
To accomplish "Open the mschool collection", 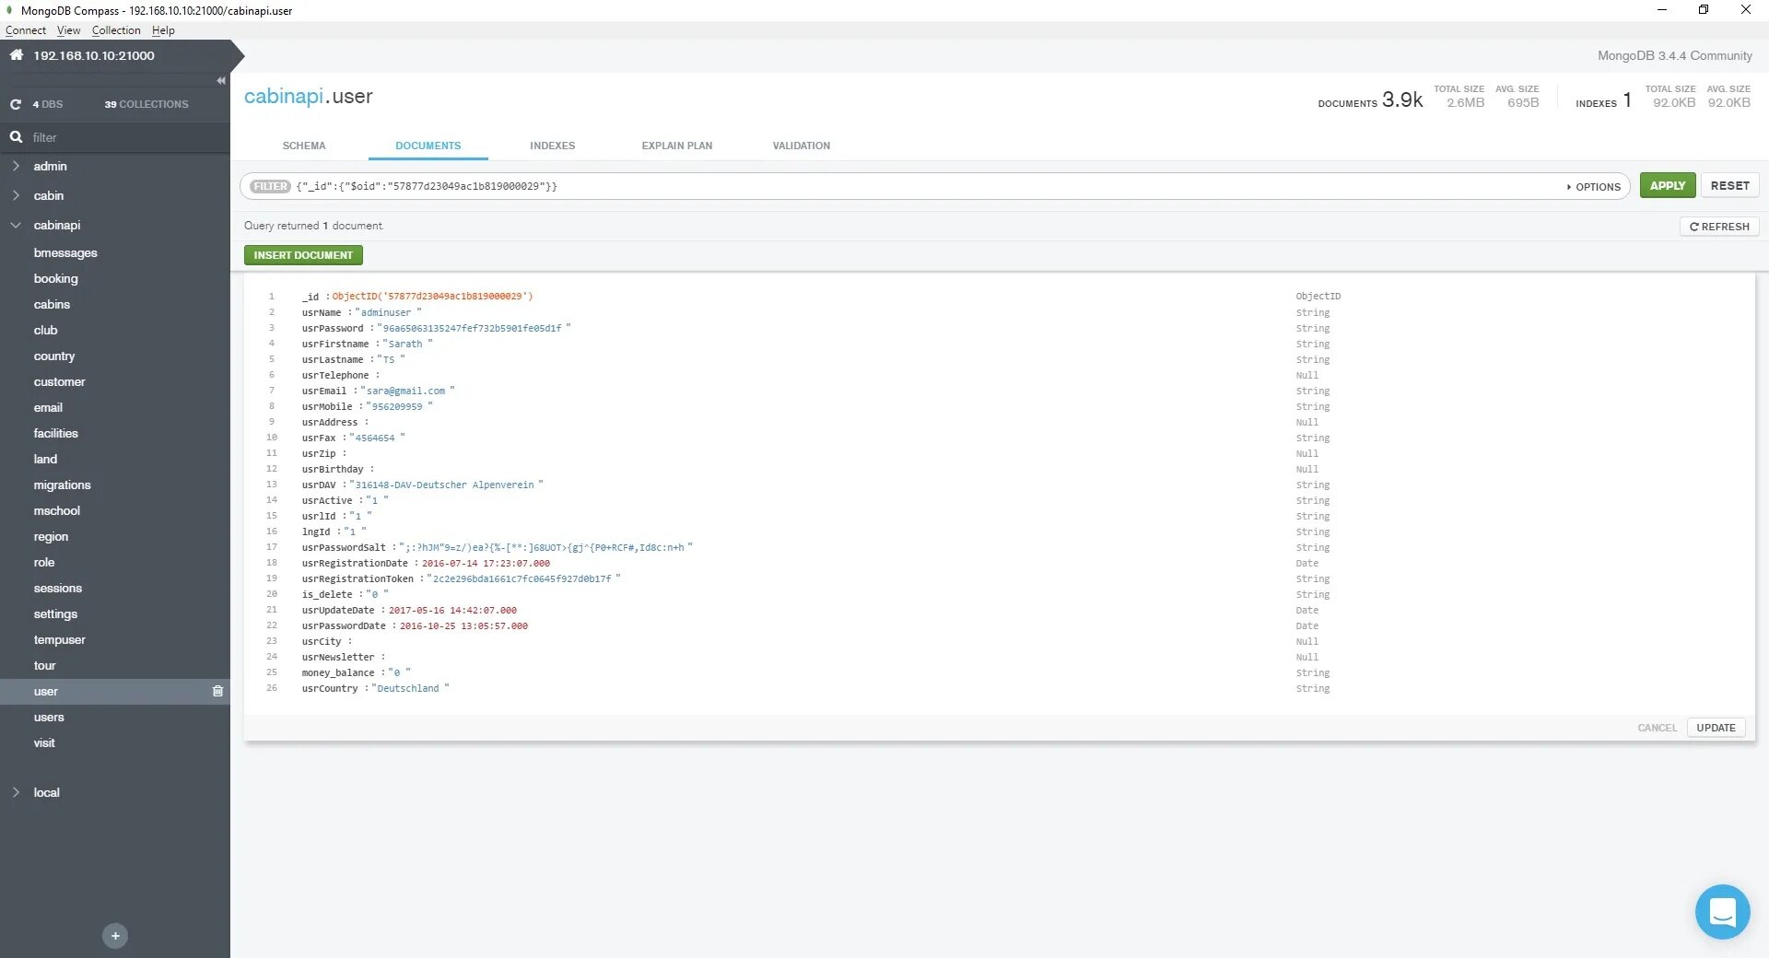I will (x=57, y=510).
